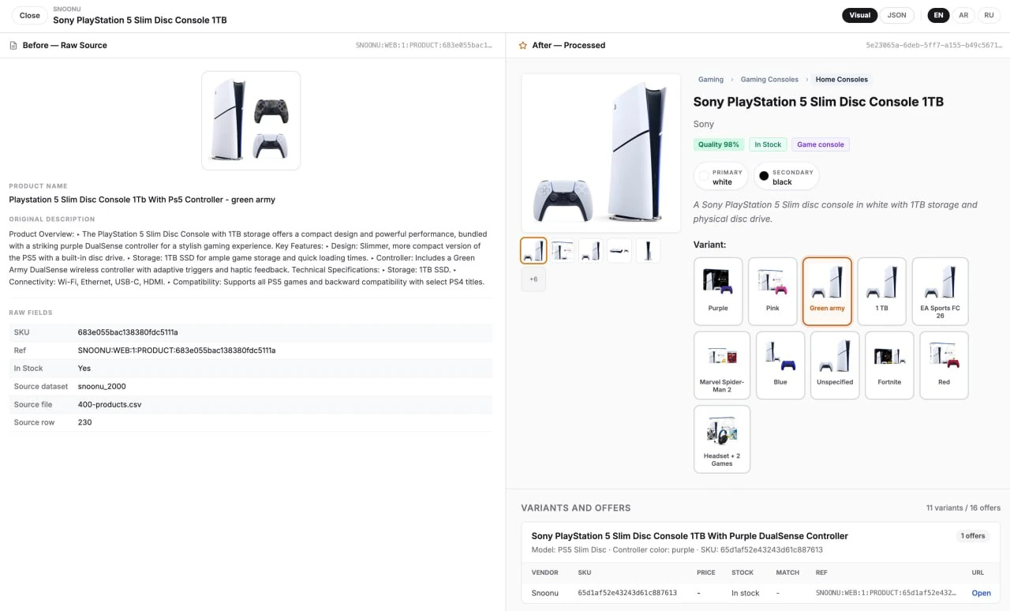Click the In Stock value Yes

click(84, 368)
